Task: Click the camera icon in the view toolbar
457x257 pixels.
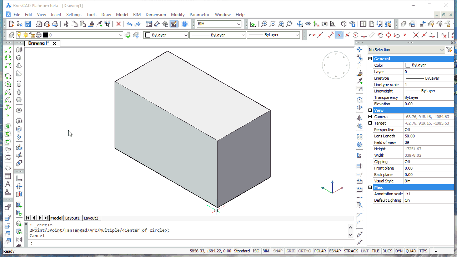Action: point(325,24)
